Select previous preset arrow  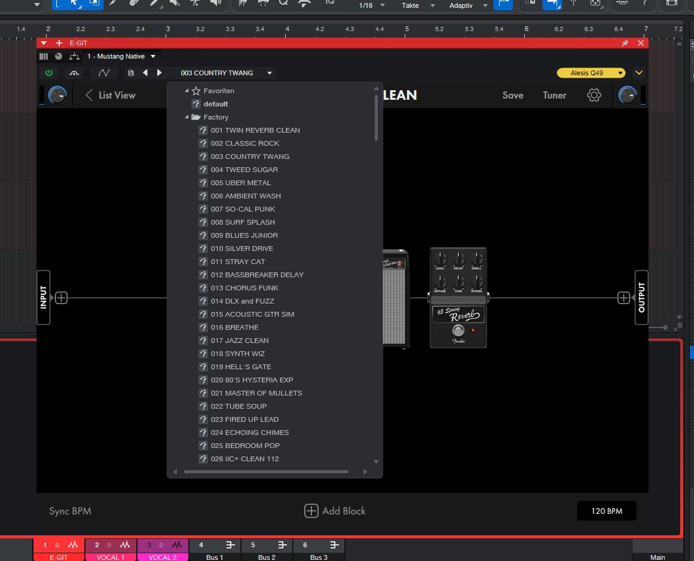pyautogui.click(x=145, y=73)
